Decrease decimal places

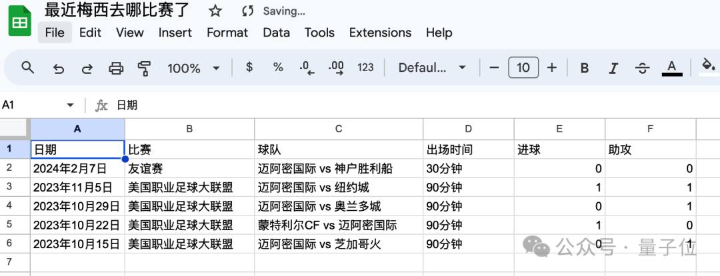[307, 69]
